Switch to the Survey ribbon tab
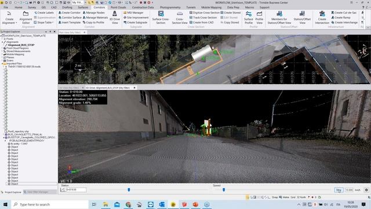 click(x=32, y=8)
